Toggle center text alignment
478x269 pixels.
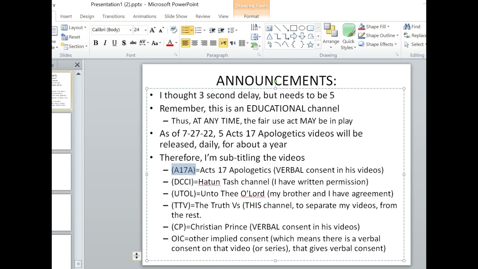click(195, 43)
